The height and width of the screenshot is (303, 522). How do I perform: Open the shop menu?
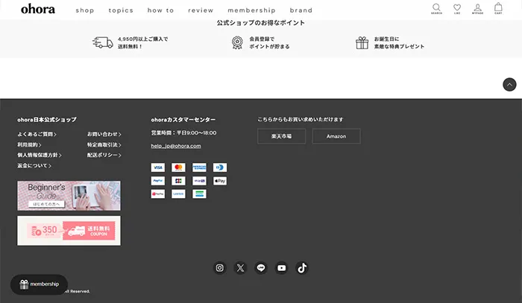85,10
